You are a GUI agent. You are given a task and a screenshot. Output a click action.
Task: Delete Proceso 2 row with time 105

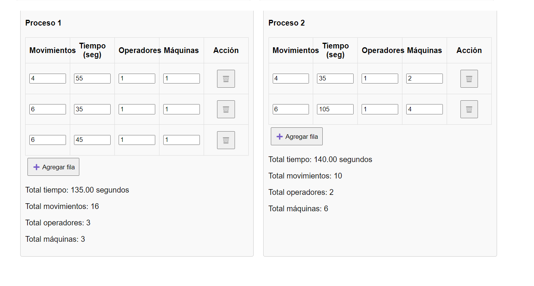click(x=469, y=109)
